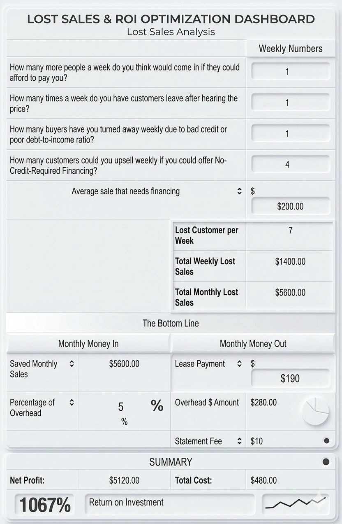Adjust the Saved Monthly Sales stepper arrows
Viewport: 342px width, 524px height.
(x=72, y=364)
